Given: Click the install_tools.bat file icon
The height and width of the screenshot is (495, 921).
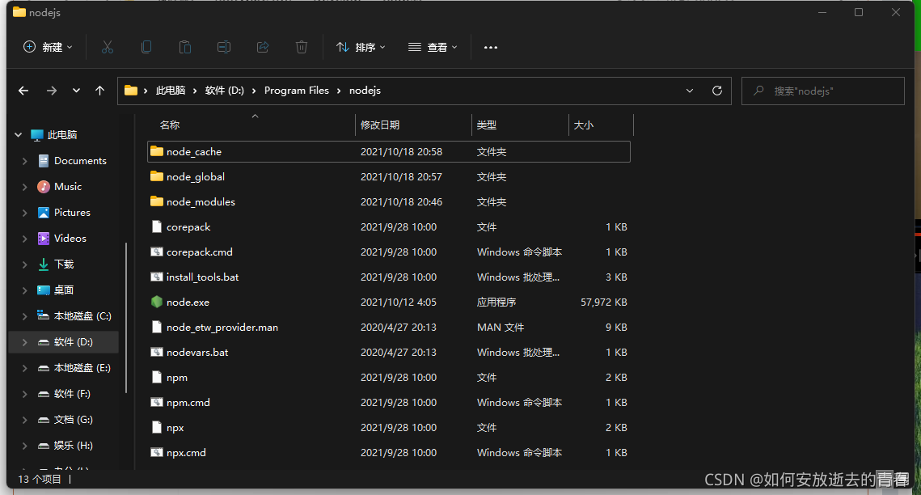Looking at the screenshot, I should [156, 277].
